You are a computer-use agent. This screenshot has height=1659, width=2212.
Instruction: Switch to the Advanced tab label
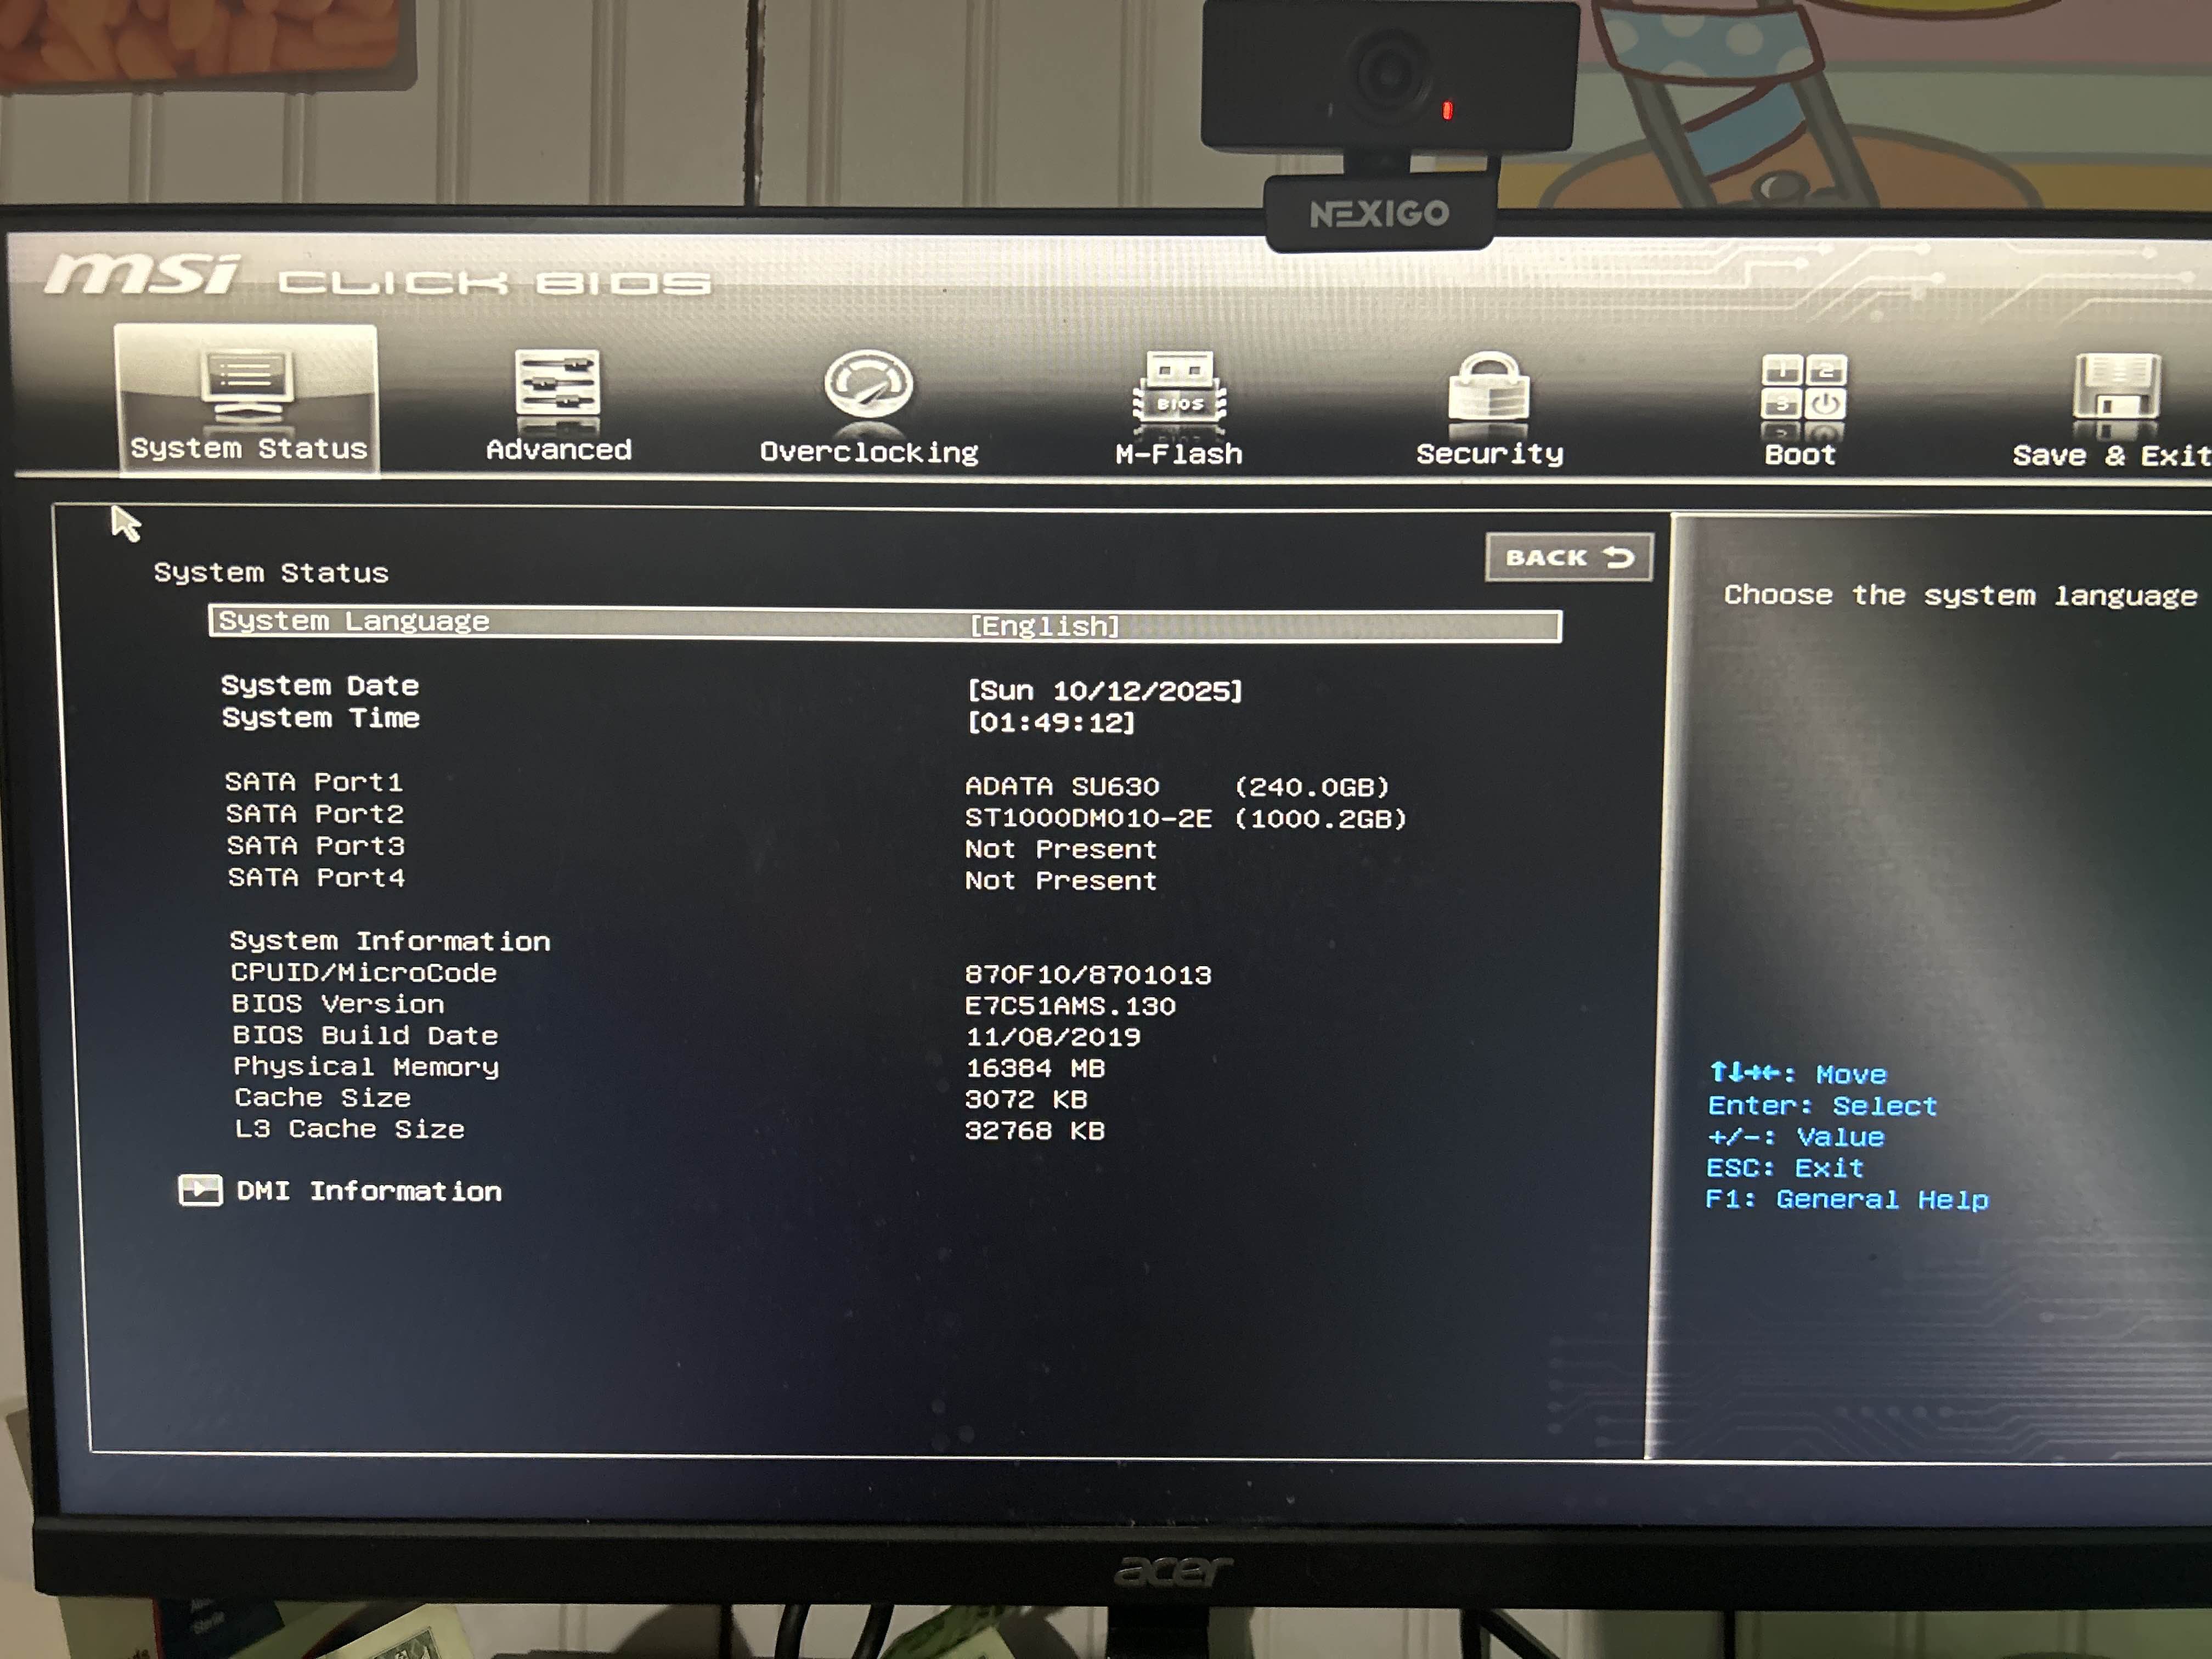[559, 450]
